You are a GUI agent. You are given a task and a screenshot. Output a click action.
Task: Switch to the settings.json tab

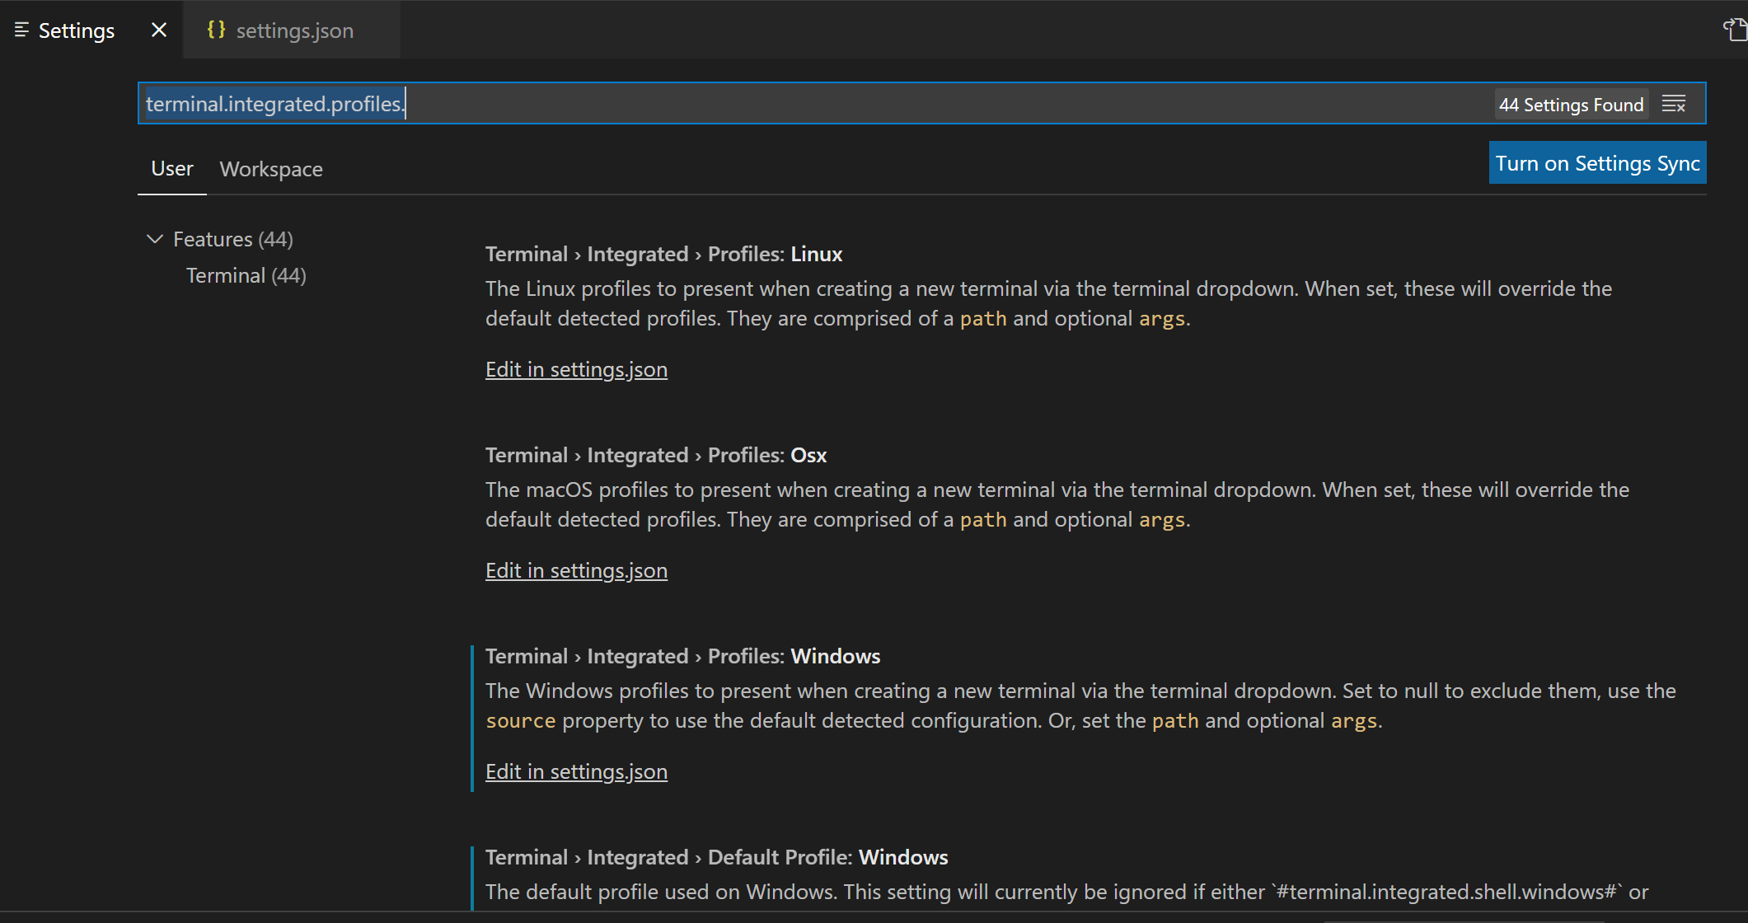click(x=294, y=30)
